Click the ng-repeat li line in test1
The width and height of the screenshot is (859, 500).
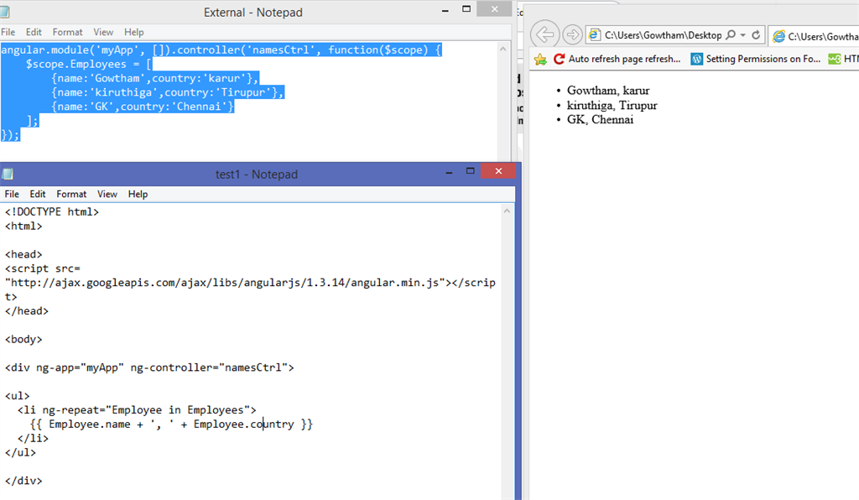coord(137,409)
